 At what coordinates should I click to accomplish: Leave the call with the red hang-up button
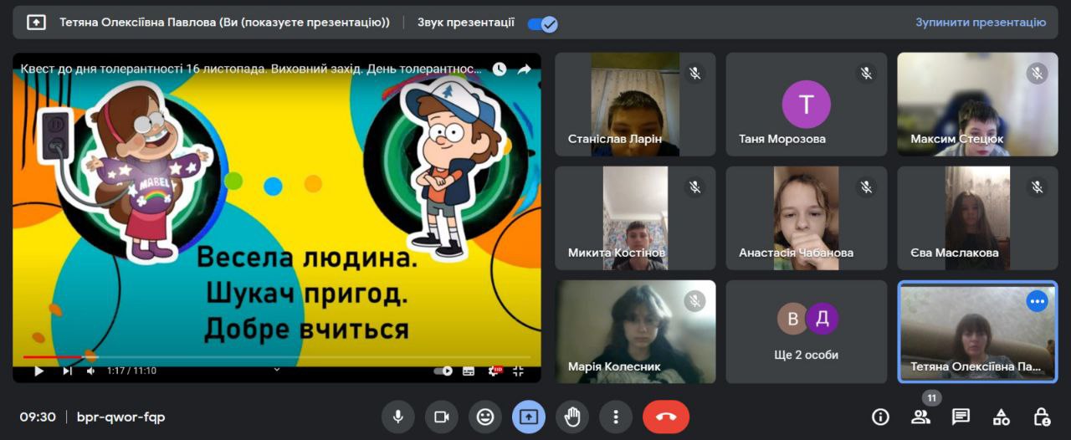(666, 417)
